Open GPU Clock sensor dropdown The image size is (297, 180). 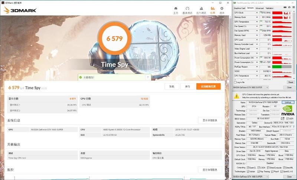pos(257,13)
